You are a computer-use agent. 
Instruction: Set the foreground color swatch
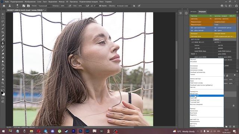(x=2, y=93)
